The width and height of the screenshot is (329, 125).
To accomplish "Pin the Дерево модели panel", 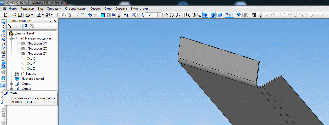I will point(50,21).
